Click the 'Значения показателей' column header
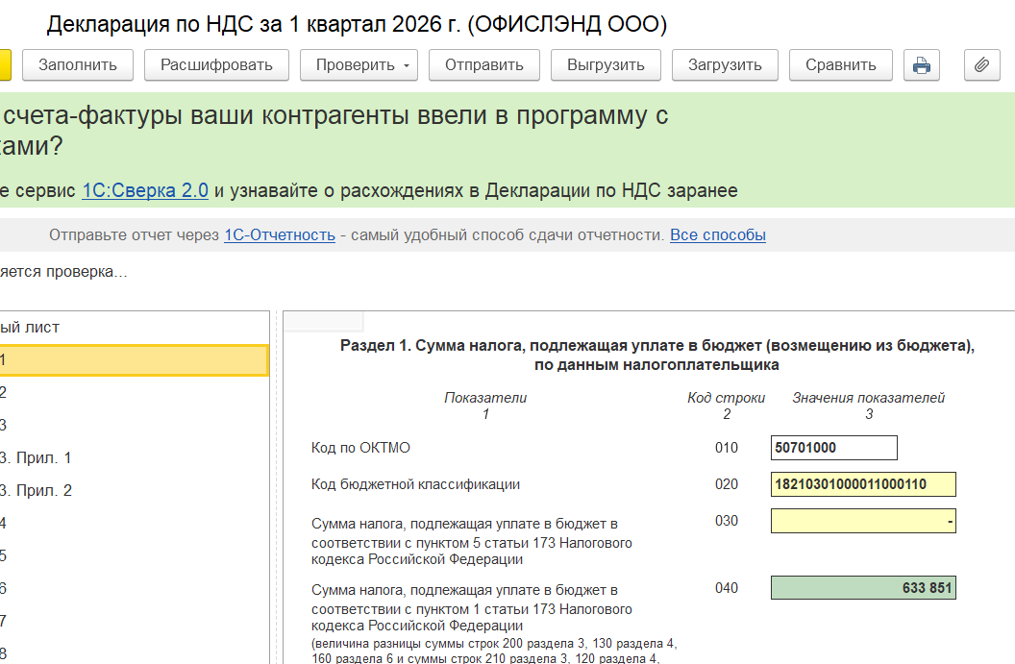The width and height of the screenshot is (1015, 664). click(868, 398)
